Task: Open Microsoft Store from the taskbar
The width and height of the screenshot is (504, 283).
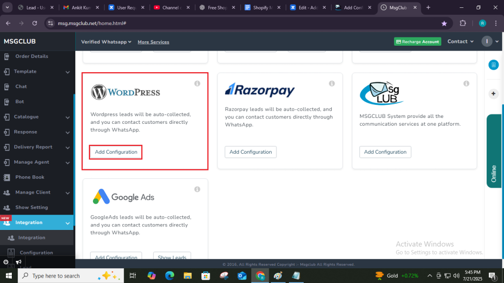Action: [x=206, y=276]
